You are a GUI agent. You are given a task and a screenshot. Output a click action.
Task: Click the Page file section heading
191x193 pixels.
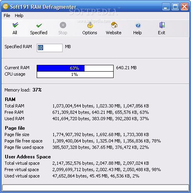click(15, 128)
